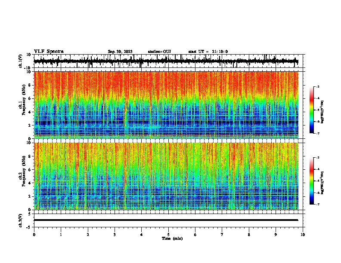Click time axis tick label '1'

click(61, 235)
